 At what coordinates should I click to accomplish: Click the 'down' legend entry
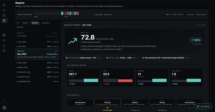(x=181, y=14)
